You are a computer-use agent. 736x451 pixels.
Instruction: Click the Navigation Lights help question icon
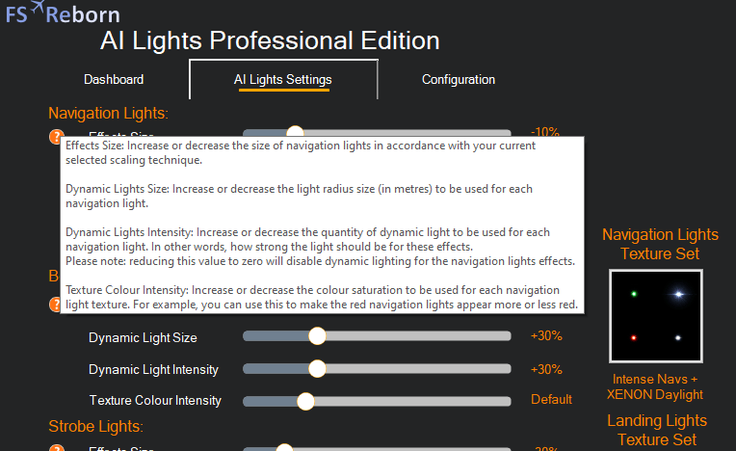click(56, 137)
